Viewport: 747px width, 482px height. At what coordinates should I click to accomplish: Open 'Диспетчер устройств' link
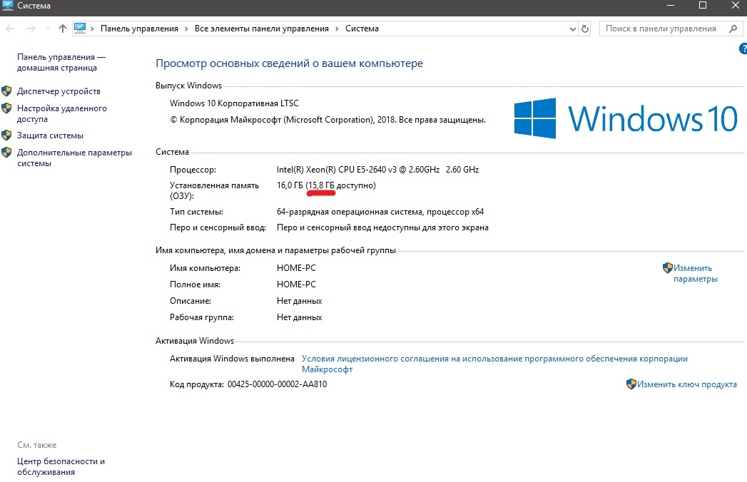pos(59,91)
